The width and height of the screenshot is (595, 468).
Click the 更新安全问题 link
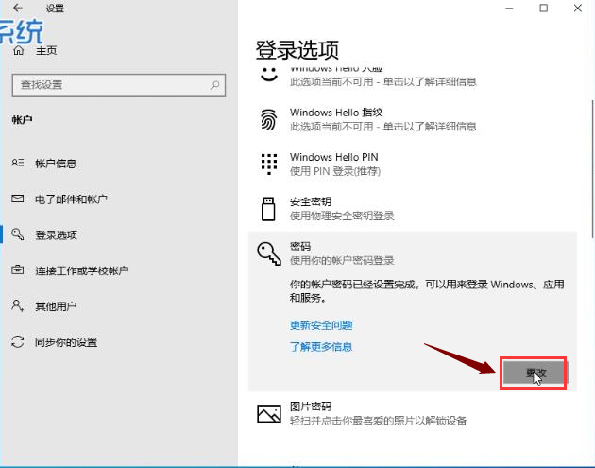(x=321, y=324)
